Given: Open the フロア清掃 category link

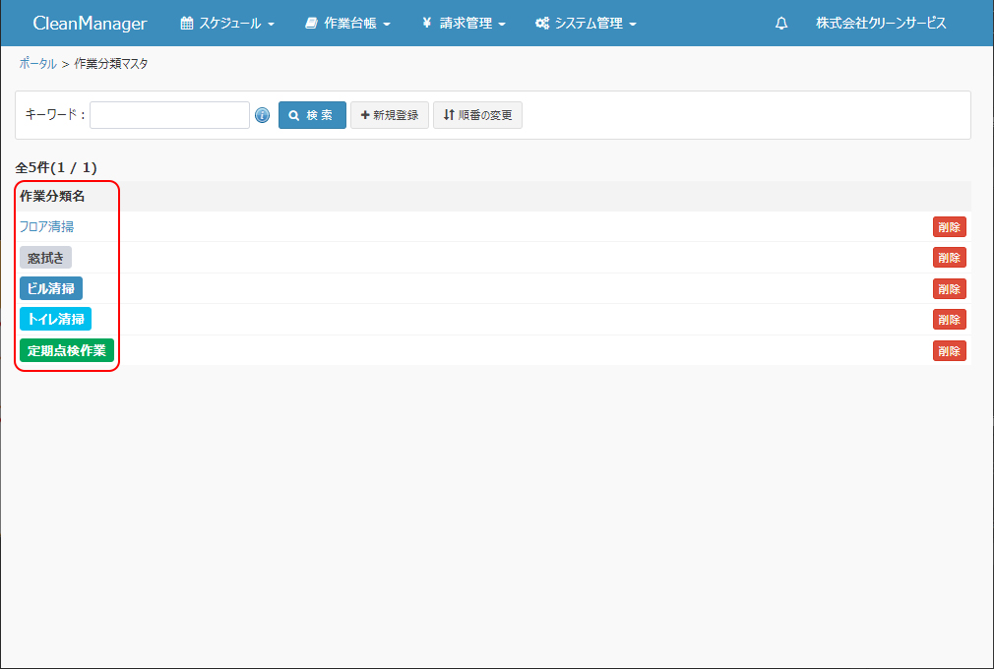Looking at the screenshot, I should pos(46,226).
